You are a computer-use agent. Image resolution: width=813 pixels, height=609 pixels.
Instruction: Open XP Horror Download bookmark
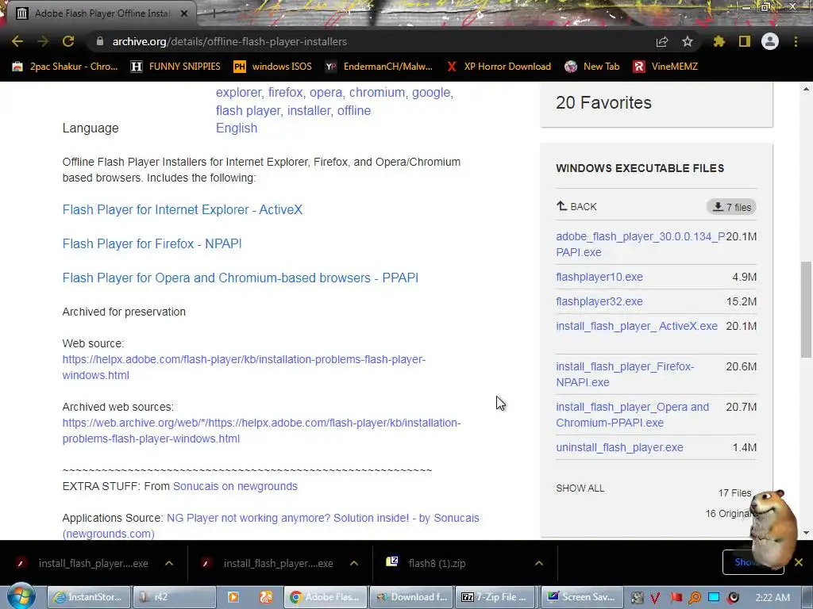(499, 67)
